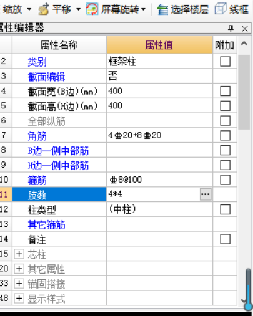The height and width of the screenshot is (316, 253).
Task: Click the 箍筋 value ⌀8@100
Action: tap(159, 180)
